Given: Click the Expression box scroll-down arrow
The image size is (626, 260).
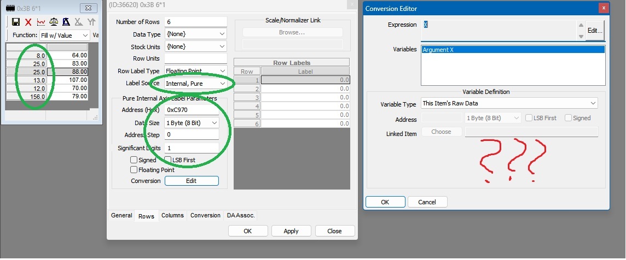Looking at the screenshot, I should point(581,36).
